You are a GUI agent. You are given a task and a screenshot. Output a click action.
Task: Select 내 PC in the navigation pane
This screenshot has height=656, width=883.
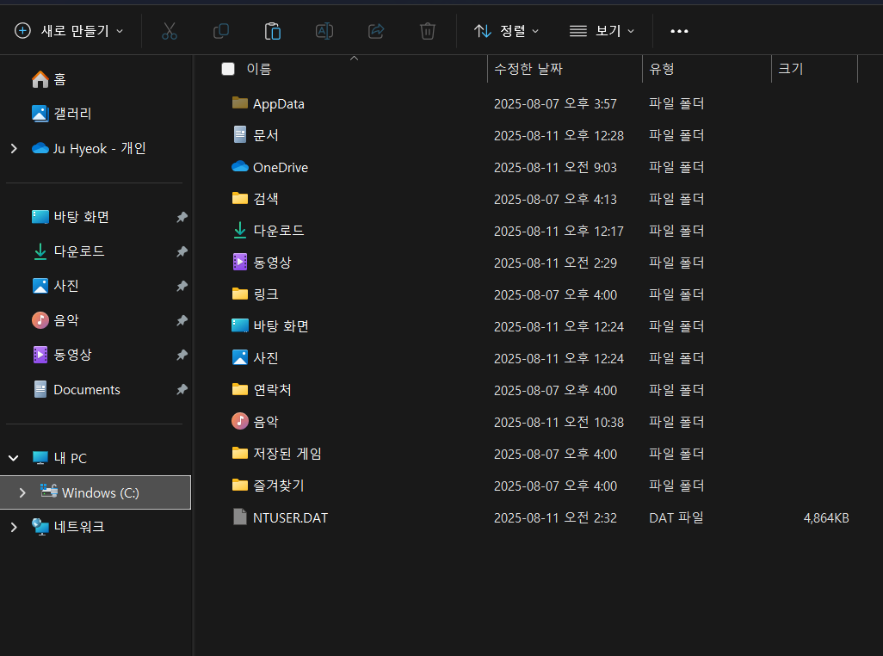point(59,458)
